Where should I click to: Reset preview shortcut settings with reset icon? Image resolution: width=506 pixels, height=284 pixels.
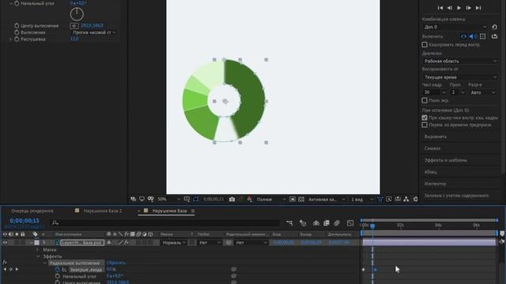(494, 27)
